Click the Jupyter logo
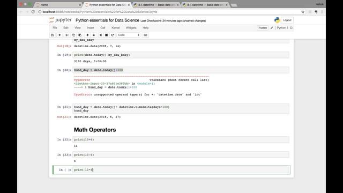This screenshot has width=343, height=193. [x=61, y=20]
